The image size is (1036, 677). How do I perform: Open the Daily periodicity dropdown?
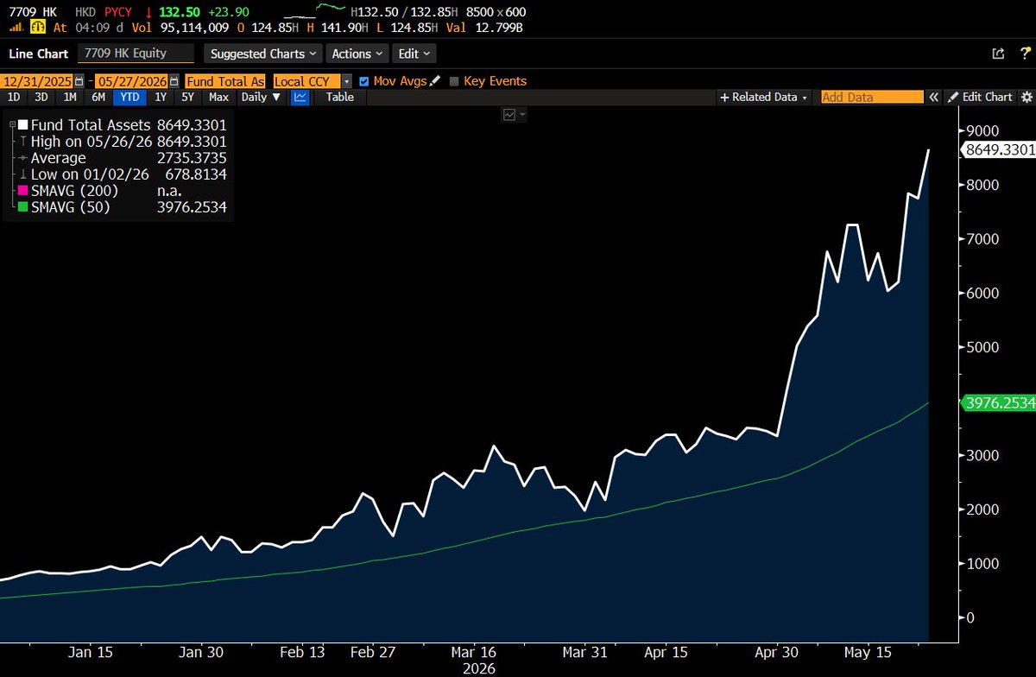tap(261, 97)
